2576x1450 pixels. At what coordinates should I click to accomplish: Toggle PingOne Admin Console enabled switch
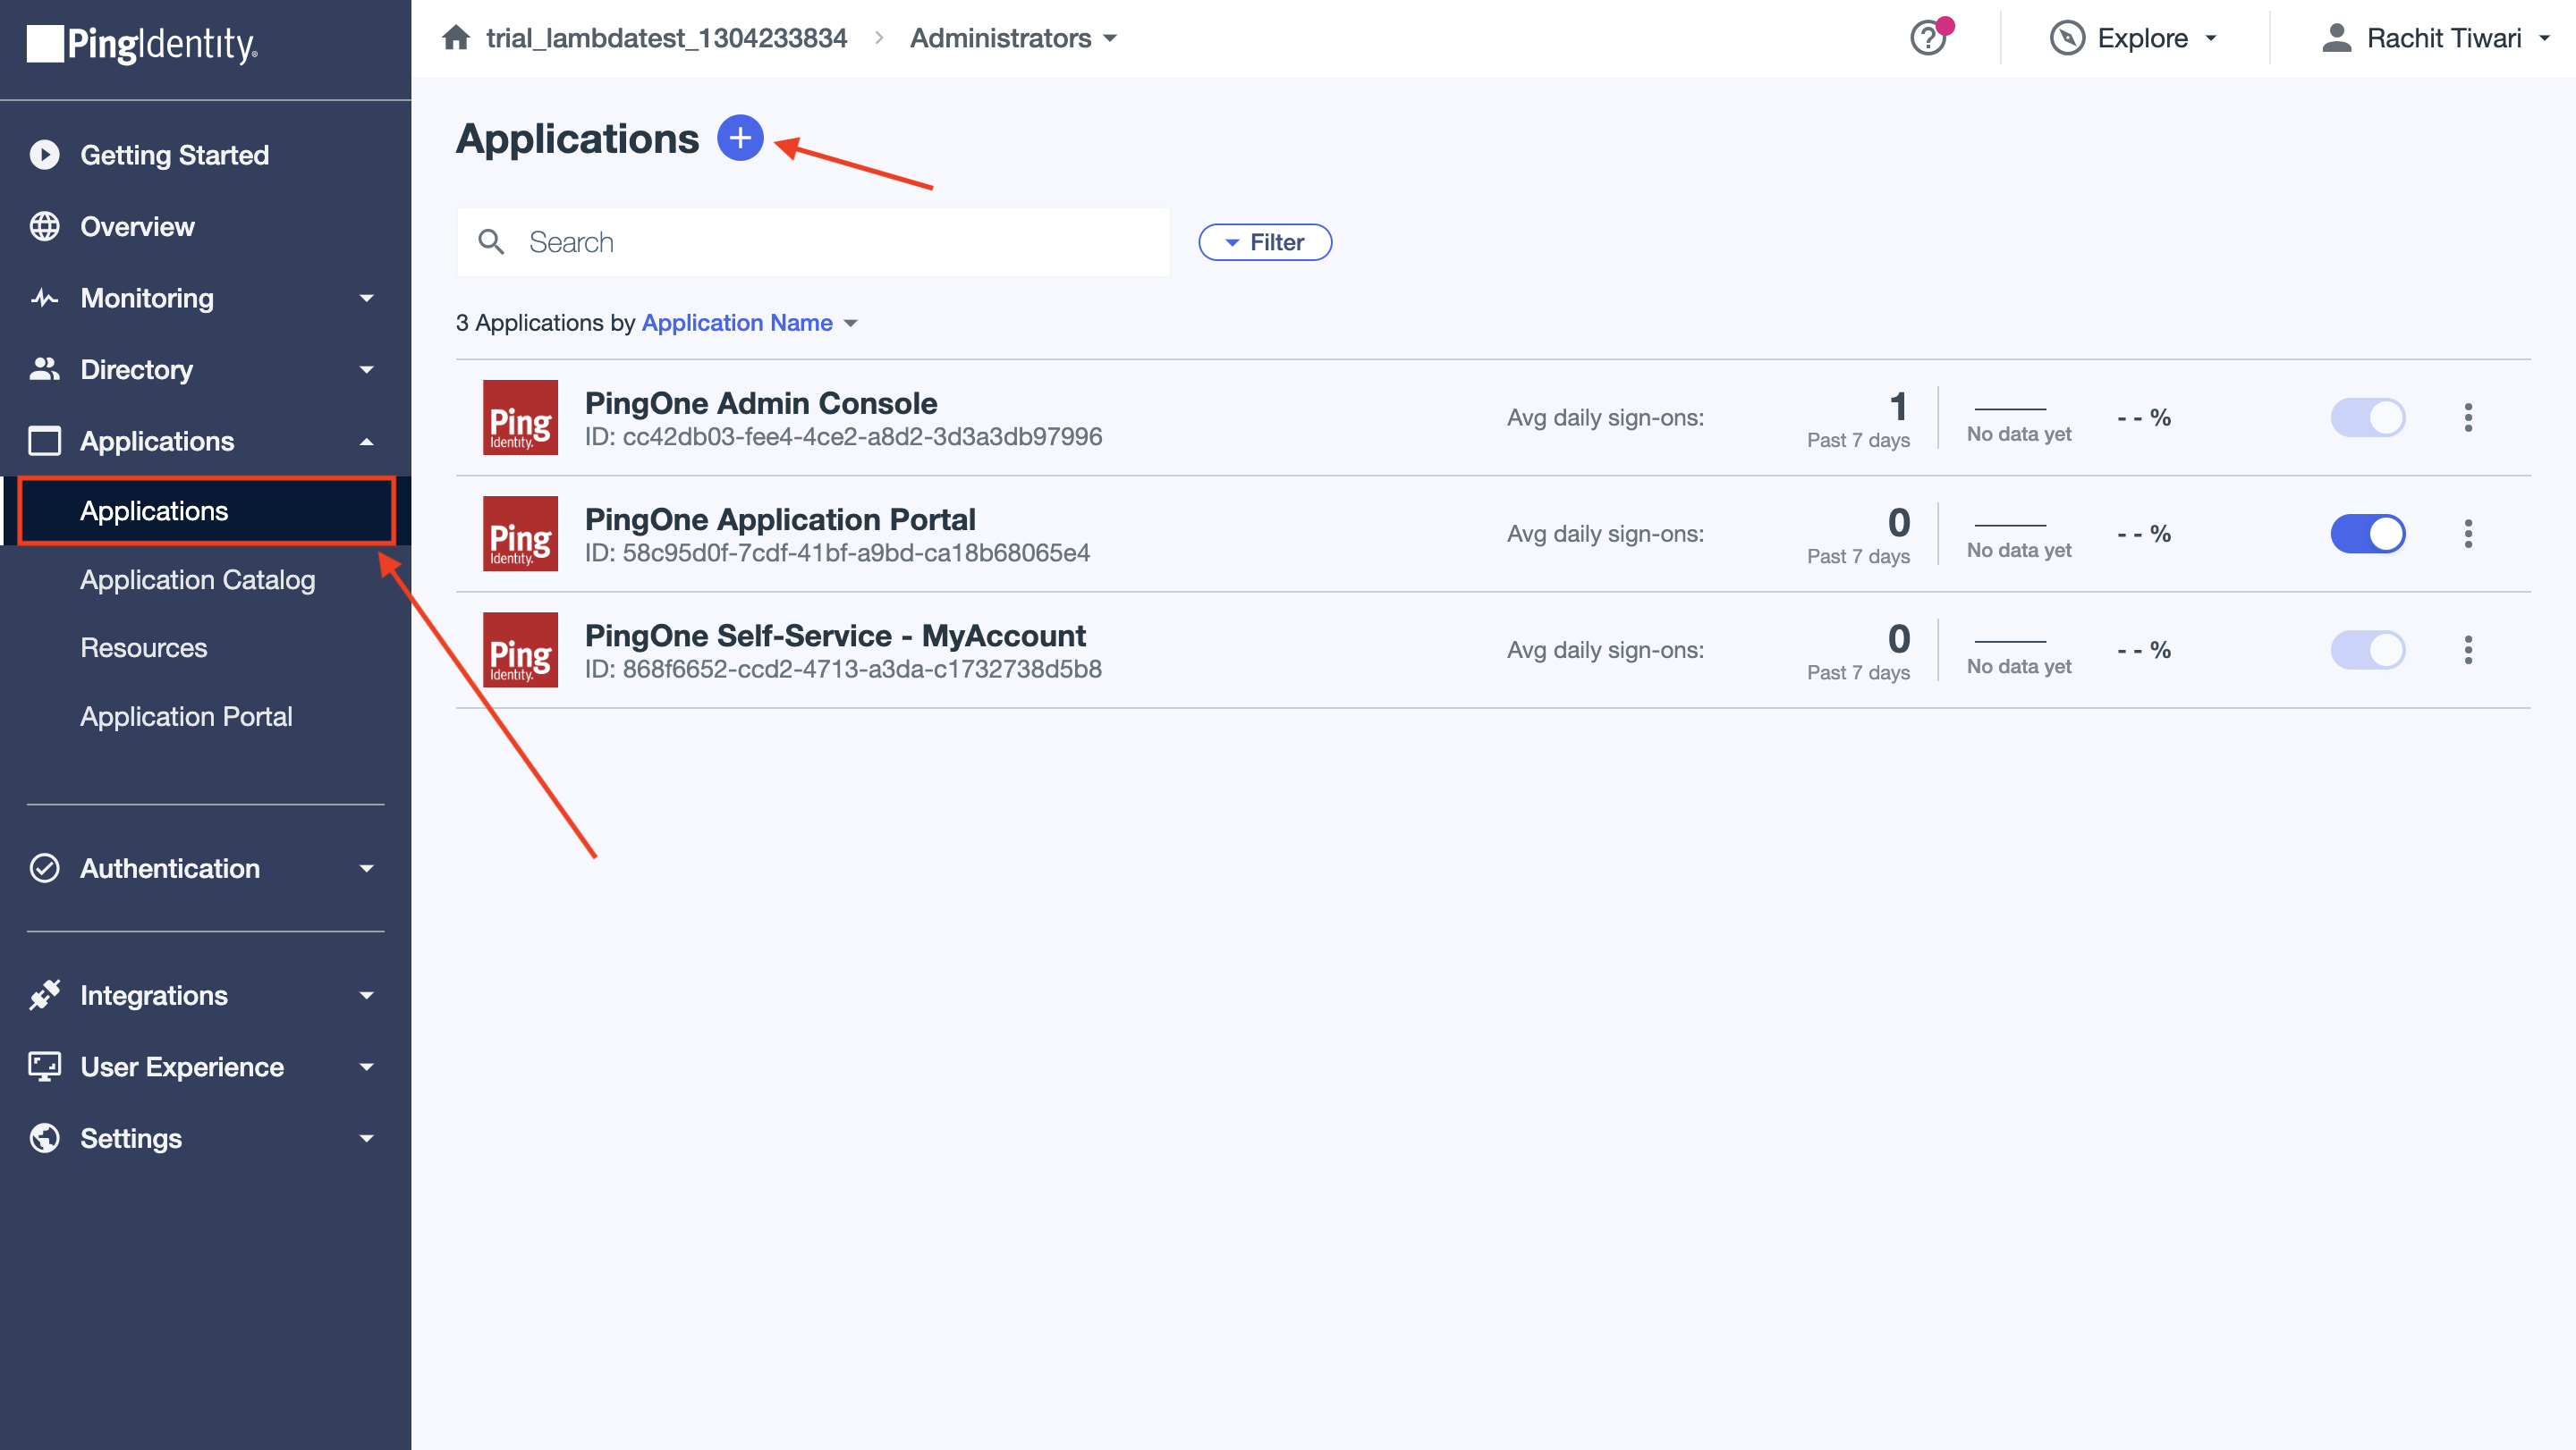coord(2367,417)
